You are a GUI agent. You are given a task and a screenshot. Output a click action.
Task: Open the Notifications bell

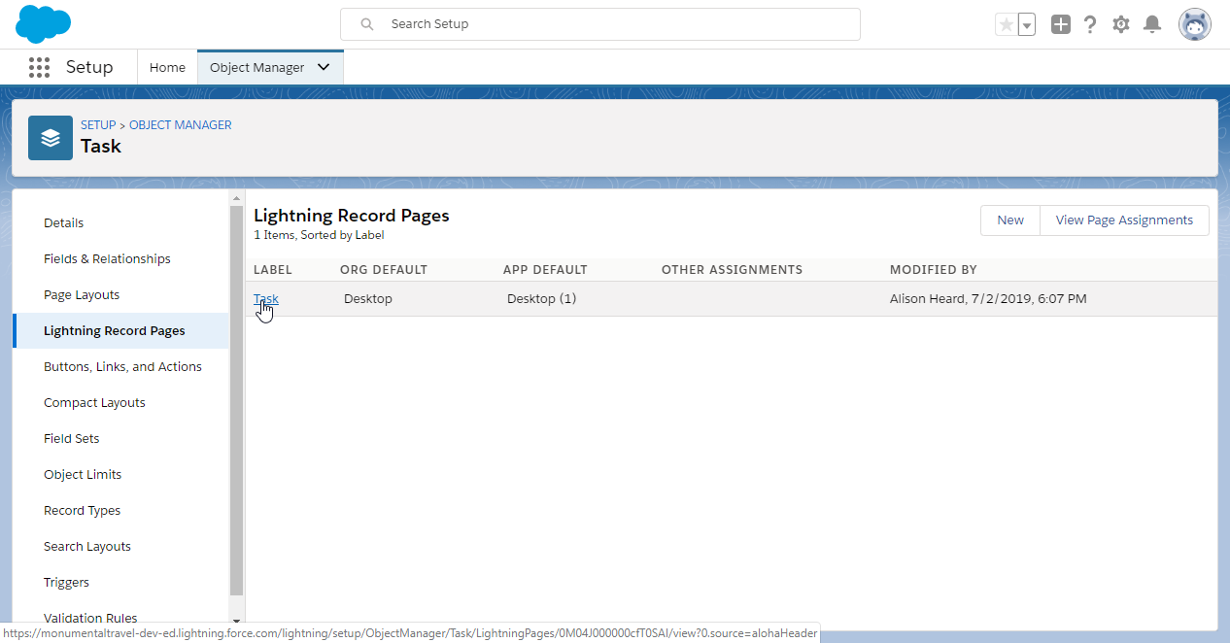click(x=1152, y=24)
